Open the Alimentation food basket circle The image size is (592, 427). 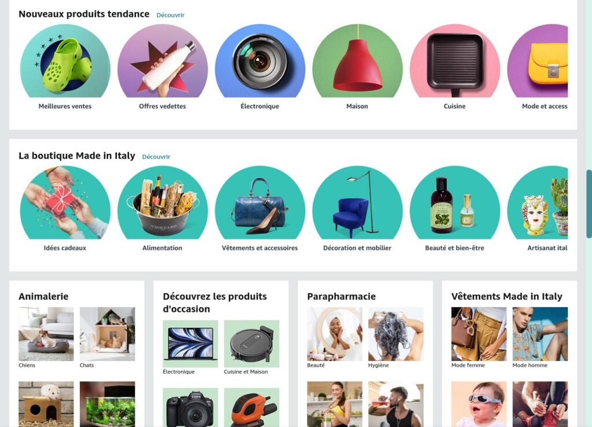(x=162, y=203)
